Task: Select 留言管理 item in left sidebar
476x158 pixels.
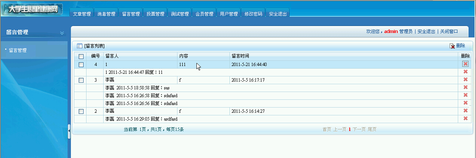Action: 17,50
